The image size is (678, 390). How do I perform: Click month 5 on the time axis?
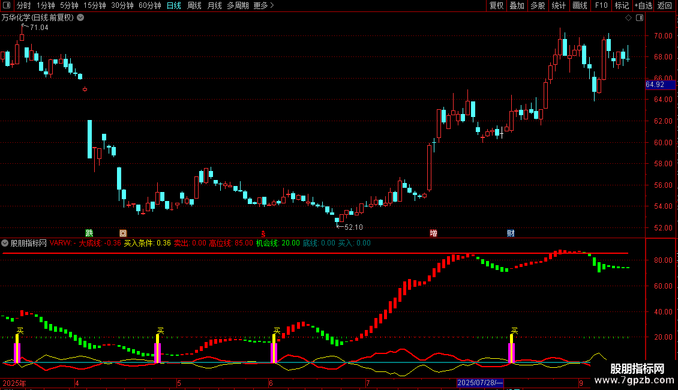179,383
